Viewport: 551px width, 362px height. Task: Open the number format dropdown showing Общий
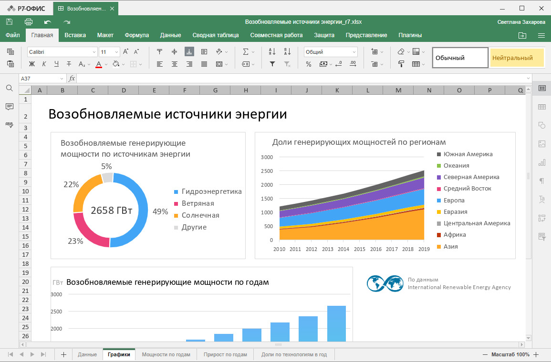click(330, 51)
